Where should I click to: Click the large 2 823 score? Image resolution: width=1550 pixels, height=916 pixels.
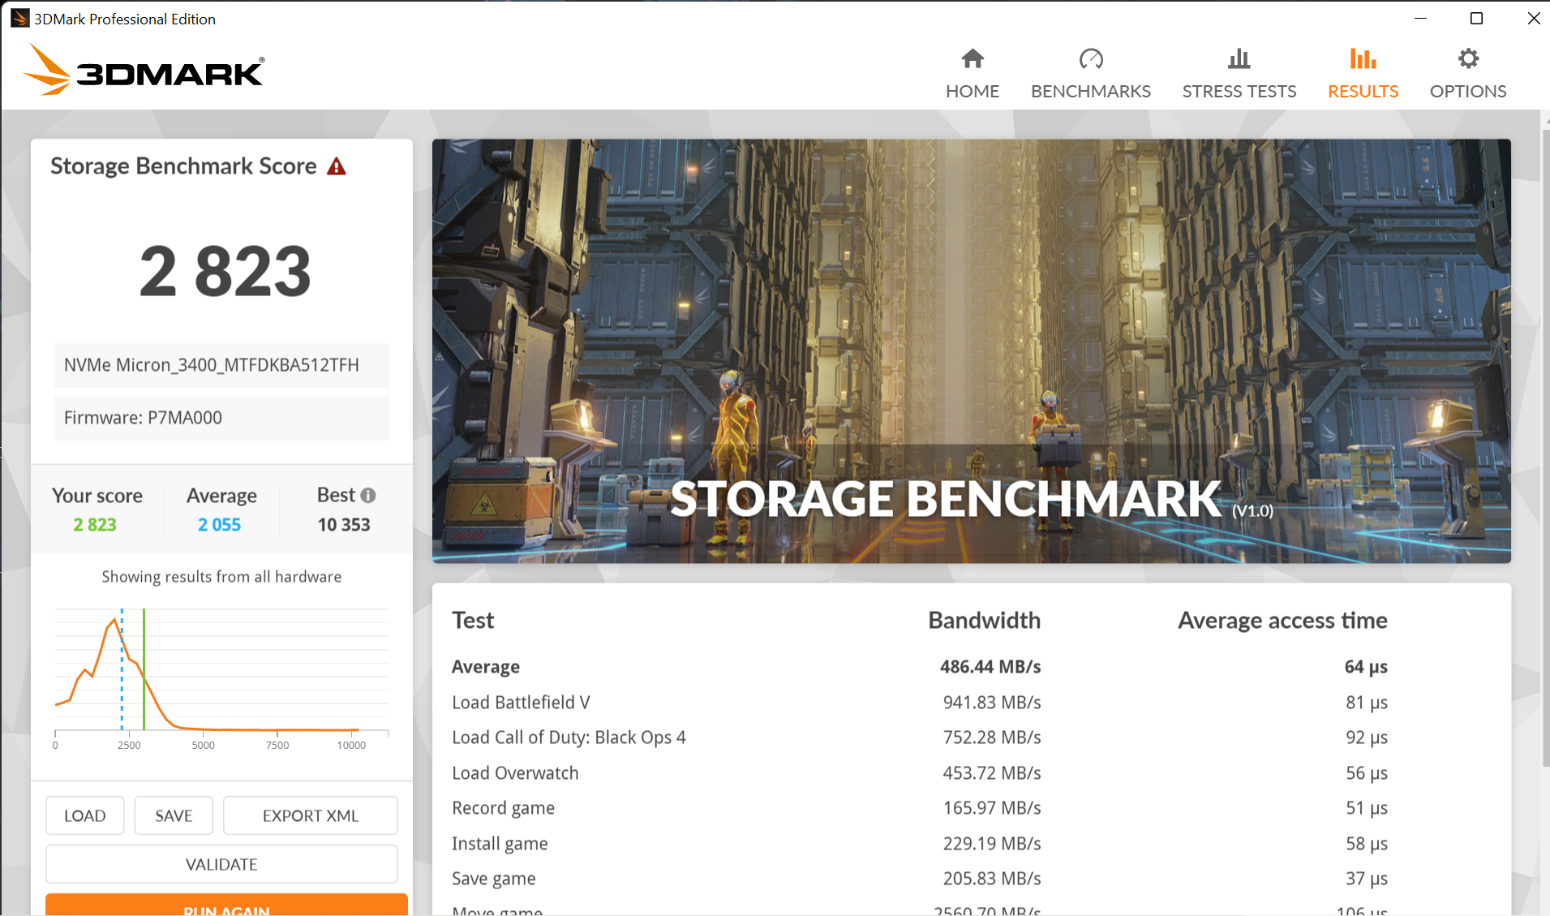click(225, 271)
